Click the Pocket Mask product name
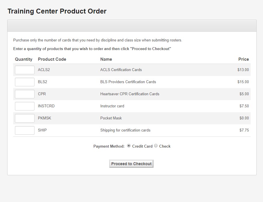 (x=111, y=118)
